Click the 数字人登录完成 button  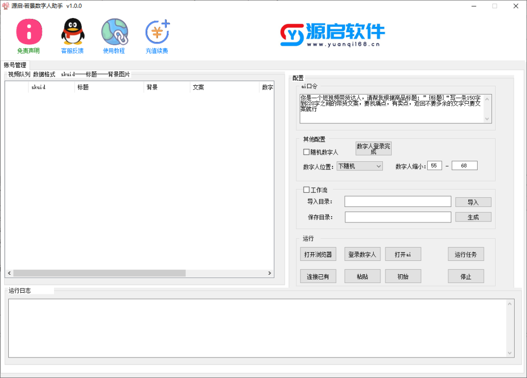373,149
